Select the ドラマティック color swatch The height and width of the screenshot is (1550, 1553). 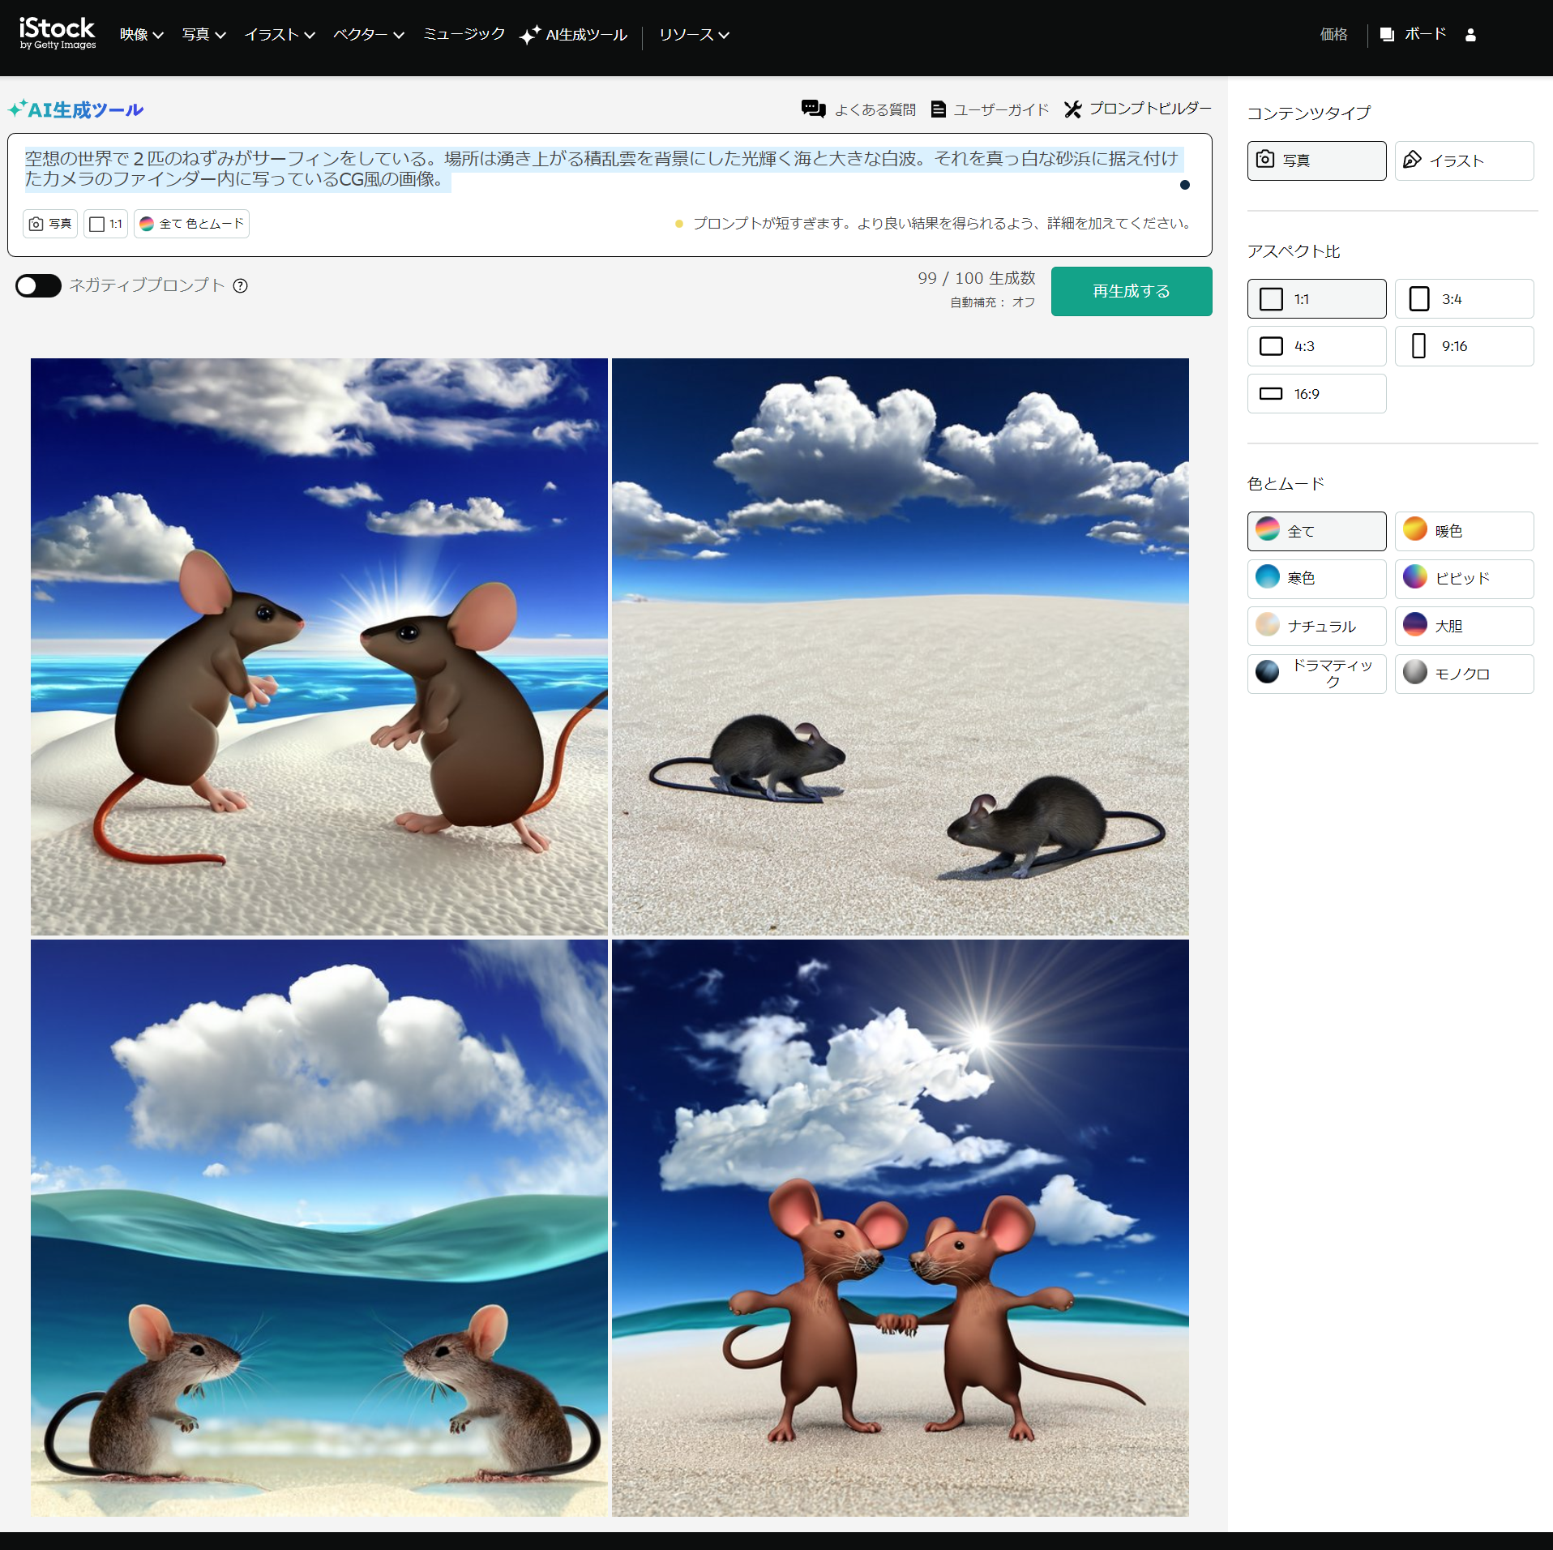[1316, 674]
